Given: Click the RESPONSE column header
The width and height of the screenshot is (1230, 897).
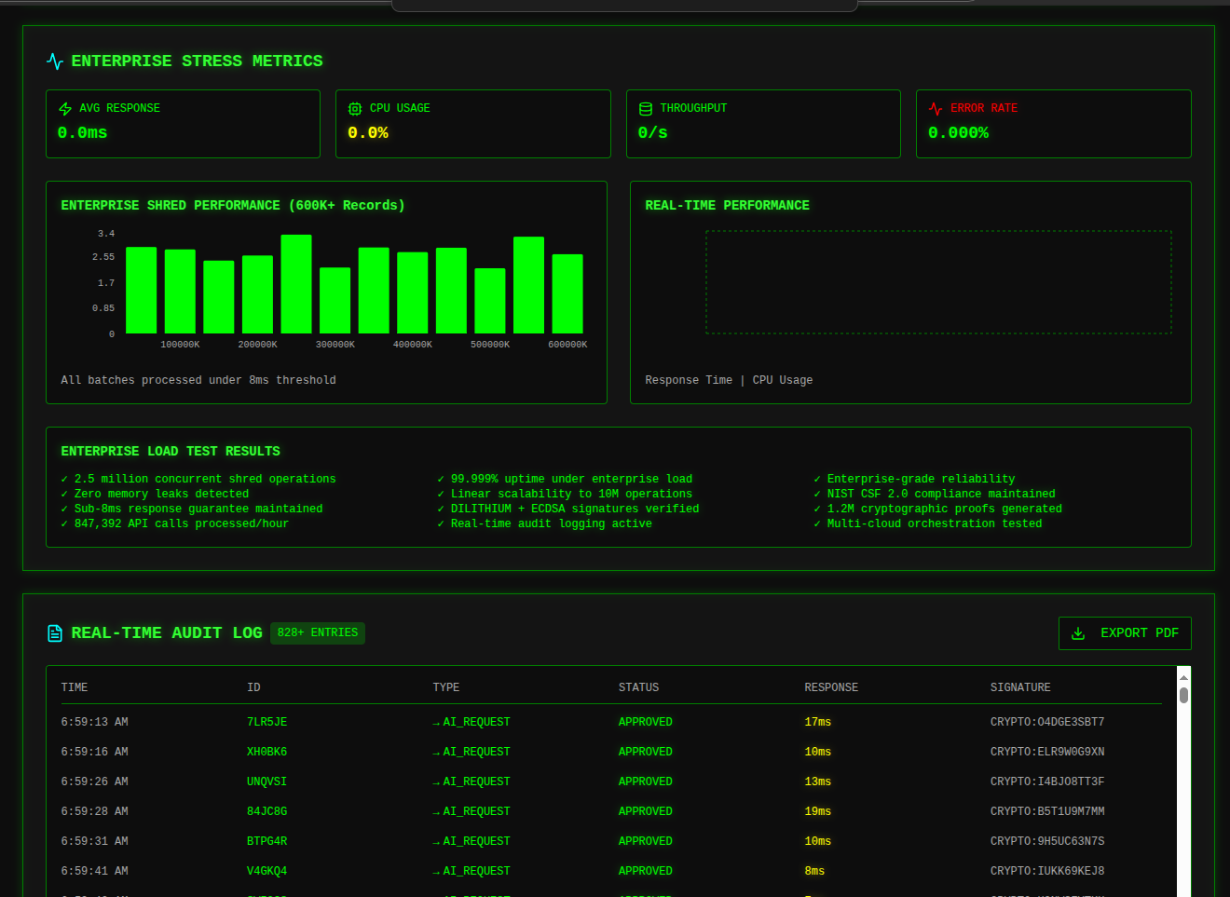Looking at the screenshot, I should tap(831, 687).
